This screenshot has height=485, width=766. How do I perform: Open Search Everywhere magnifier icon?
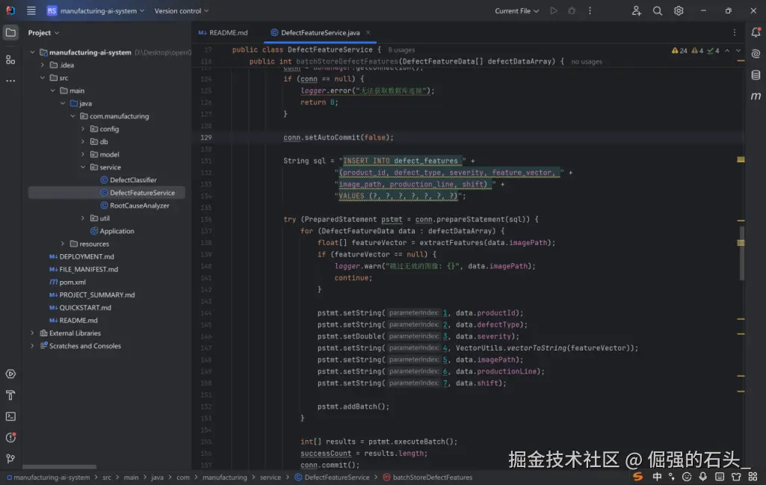[658, 11]
